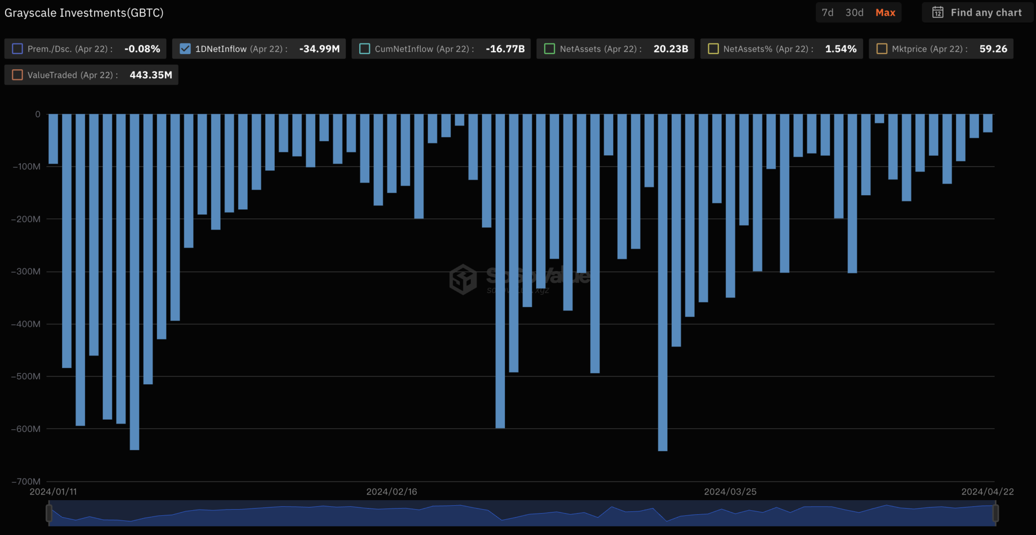Click the last bar at 2024/04/22

987,123
